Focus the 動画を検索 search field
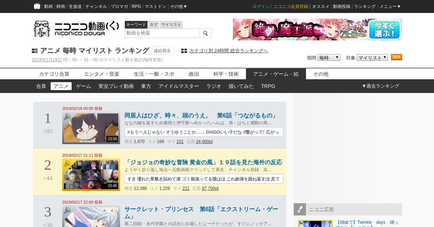Screen dimensions: 434x227 coord(162,33)
